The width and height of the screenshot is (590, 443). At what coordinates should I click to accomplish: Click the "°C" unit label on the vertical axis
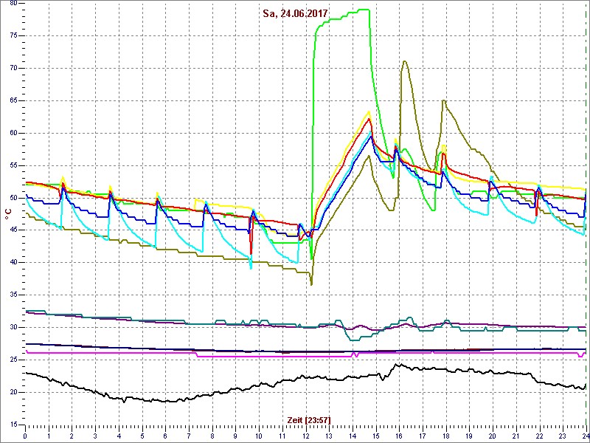[x=8, y=215]
